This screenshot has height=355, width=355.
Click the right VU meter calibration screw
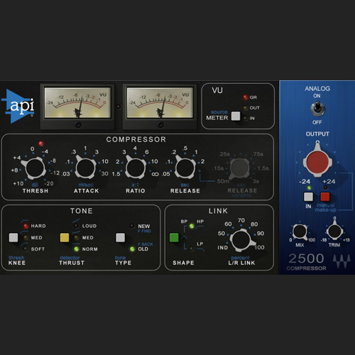[x=160, y=124]
